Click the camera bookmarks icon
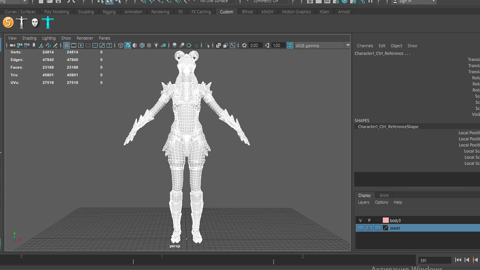Image resolution: width=480 pixels, height=270 pixels. (x=34, y=45)
